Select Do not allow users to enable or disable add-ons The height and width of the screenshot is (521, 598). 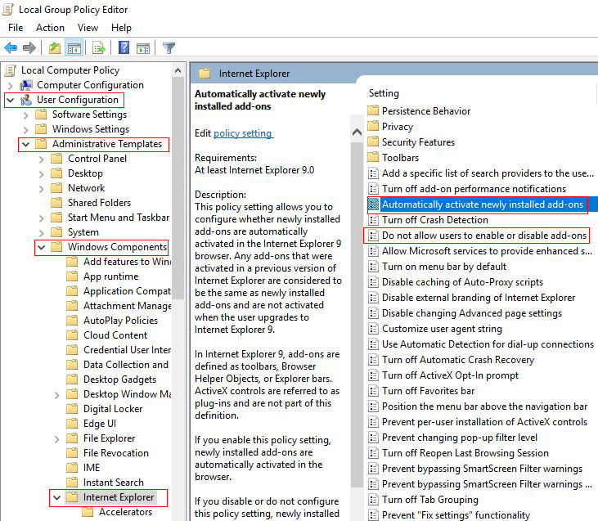click(484, 236)
